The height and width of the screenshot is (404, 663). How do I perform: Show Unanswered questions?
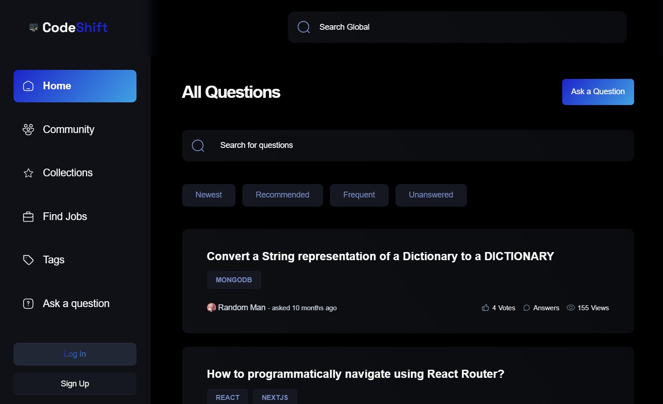(431, 195)
